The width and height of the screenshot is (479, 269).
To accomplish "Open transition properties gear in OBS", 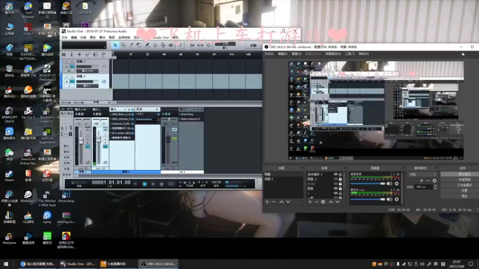I will 435,181.
